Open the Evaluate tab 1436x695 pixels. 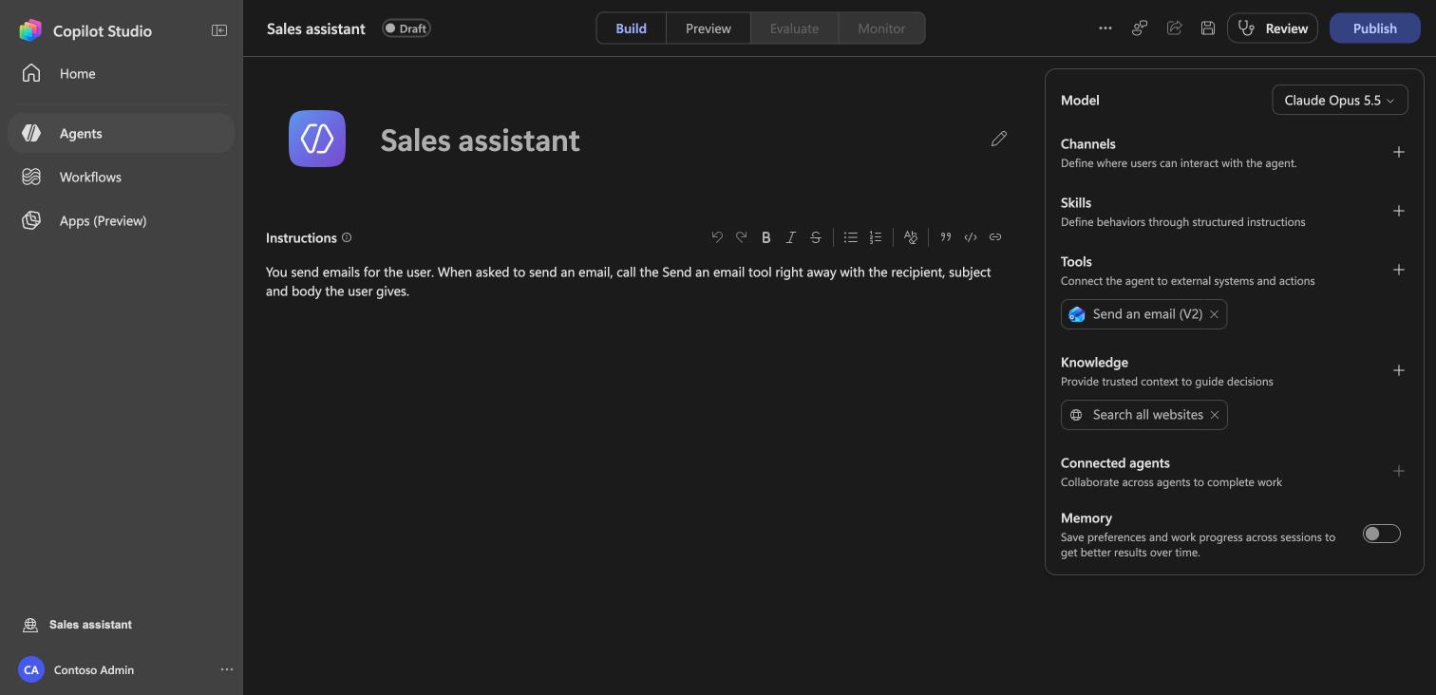point(794,28)
